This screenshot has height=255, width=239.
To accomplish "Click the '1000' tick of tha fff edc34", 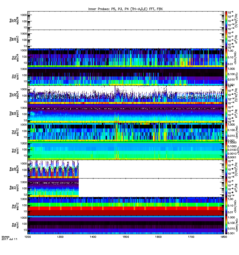I will coord(24,15).
